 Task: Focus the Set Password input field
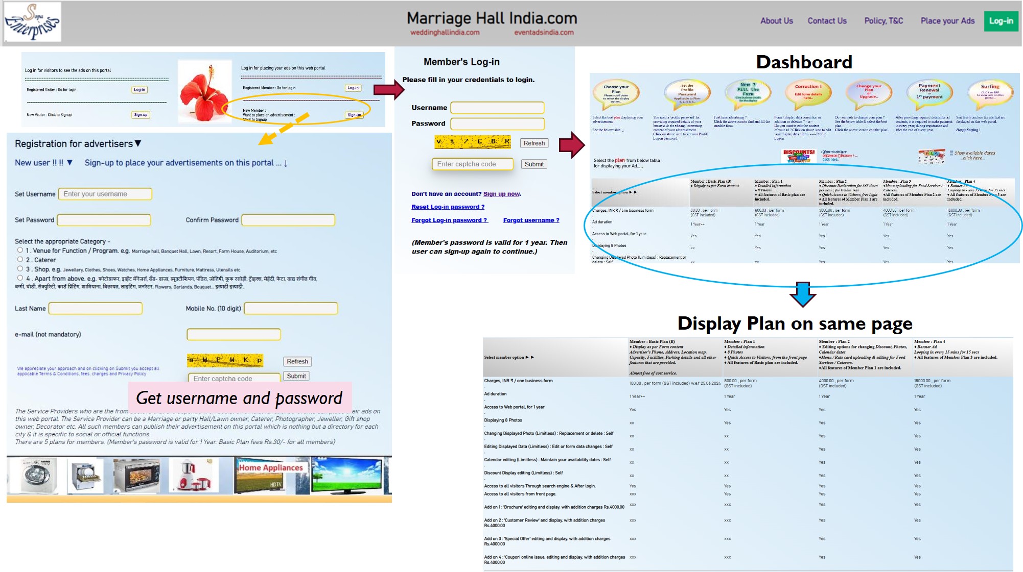(x=104, y=220)
